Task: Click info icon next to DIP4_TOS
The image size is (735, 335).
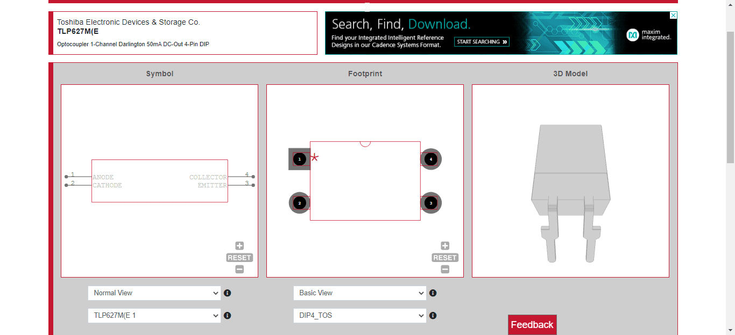Action: (433, 316)
